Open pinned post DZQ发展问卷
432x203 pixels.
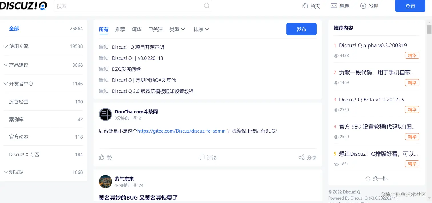point(126,69)
